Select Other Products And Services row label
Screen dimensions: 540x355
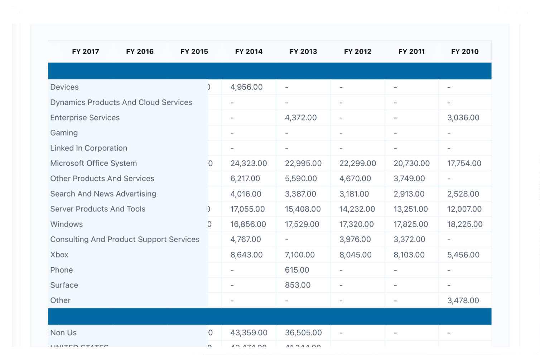pos(102,179)
